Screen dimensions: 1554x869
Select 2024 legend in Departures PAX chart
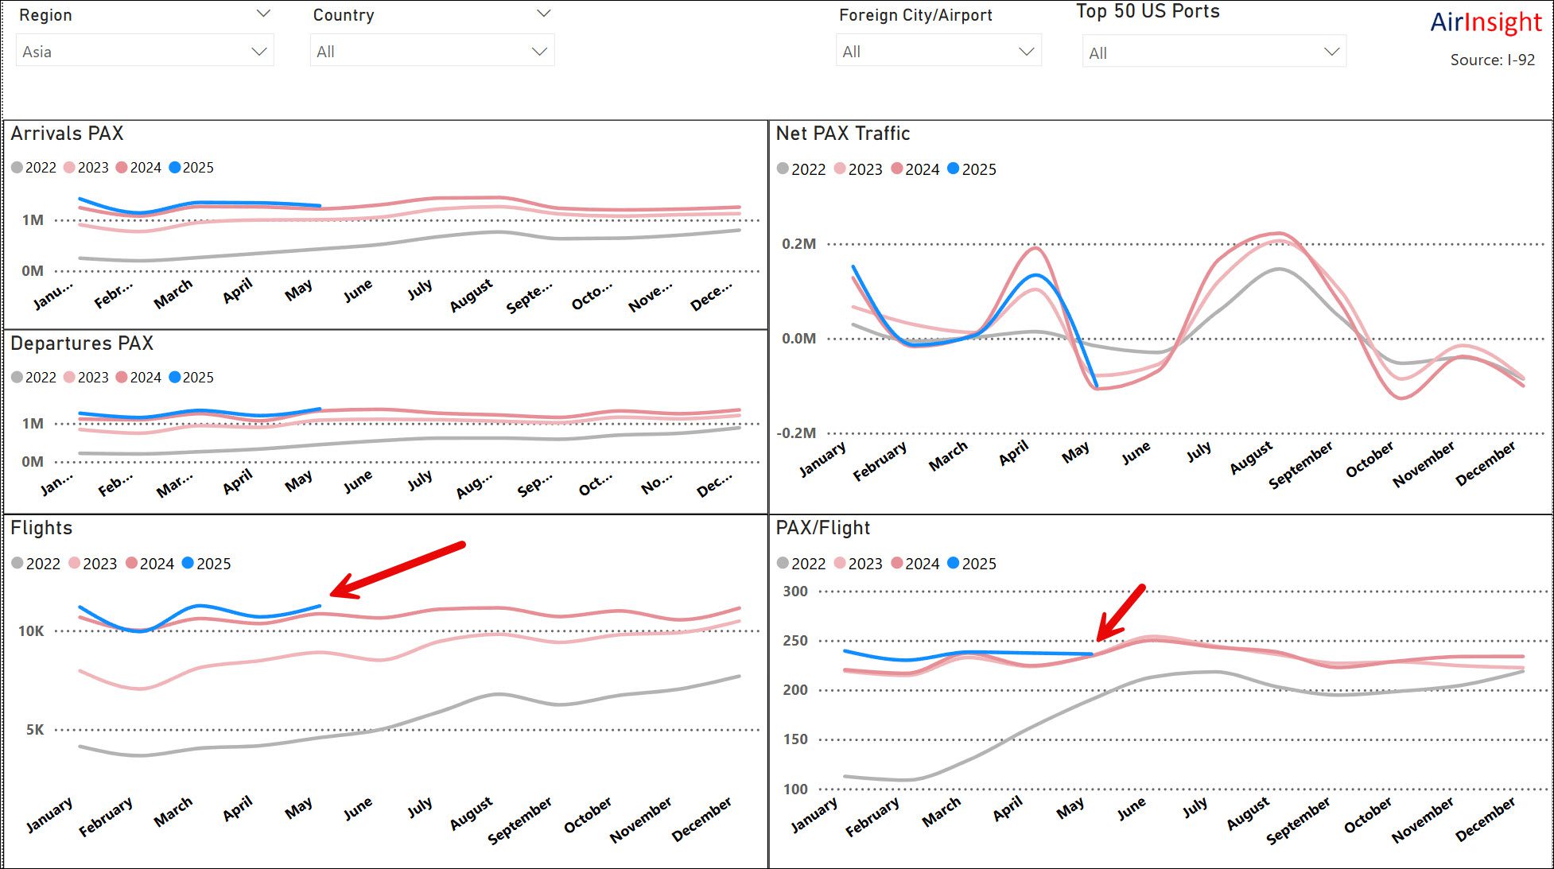point(138,378)
